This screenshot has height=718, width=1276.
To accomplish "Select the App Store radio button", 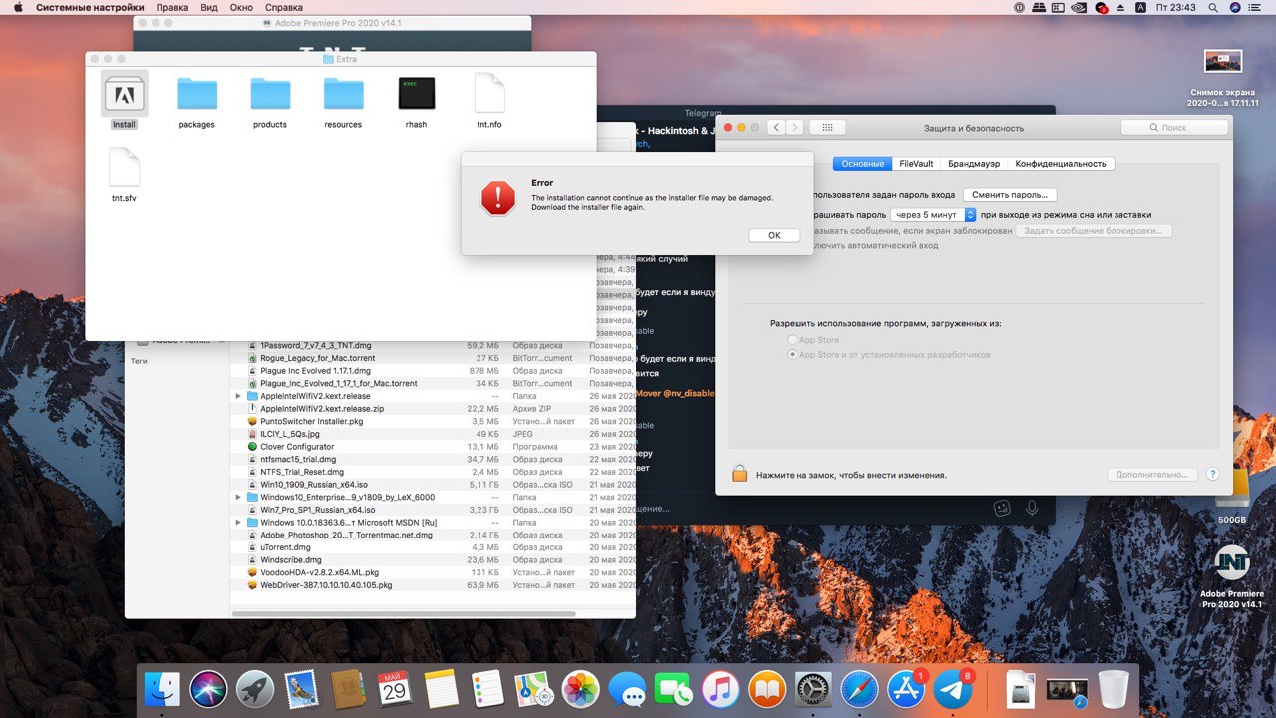I will click(x=793, y=340).
